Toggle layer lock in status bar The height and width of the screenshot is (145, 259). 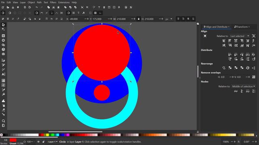click(43, 142)
